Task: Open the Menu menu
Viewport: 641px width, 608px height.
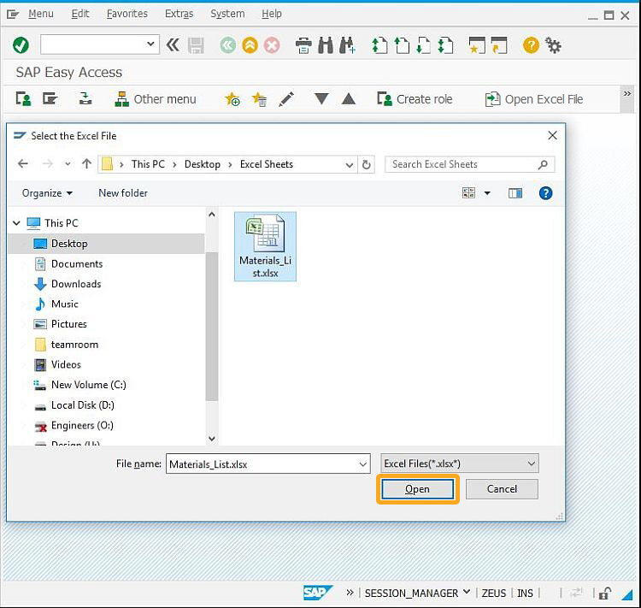Action: pyautogui.click(x=41, y=14)
